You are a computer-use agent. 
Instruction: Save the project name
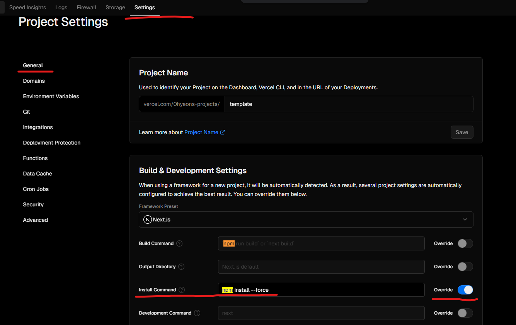(x=462, y=132)
